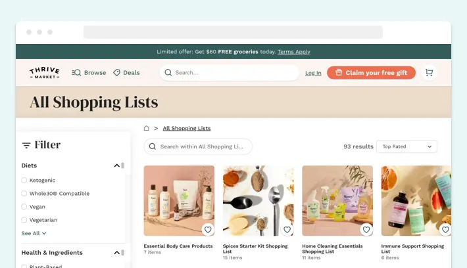Collapse the Diets filter section
The width and height of the screenshot is (467, 268).
click(x=117, y=166)
